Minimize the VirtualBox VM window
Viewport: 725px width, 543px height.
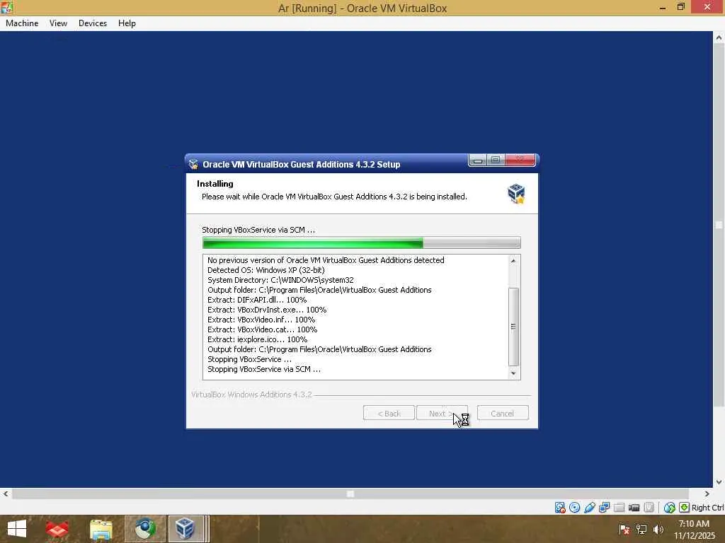(663, 7)
